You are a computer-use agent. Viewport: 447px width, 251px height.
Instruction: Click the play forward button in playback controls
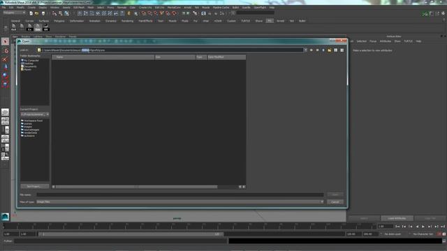click(423, 227)
